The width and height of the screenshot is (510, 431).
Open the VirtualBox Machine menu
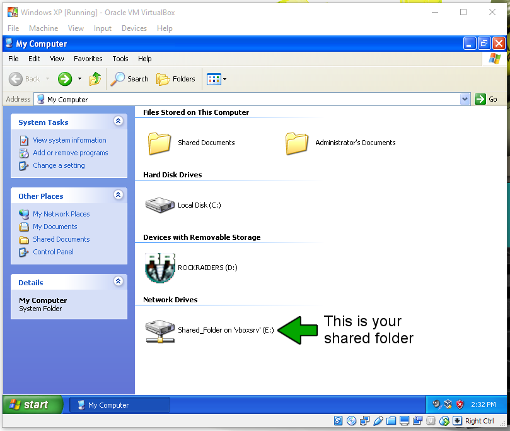point(43,28)
